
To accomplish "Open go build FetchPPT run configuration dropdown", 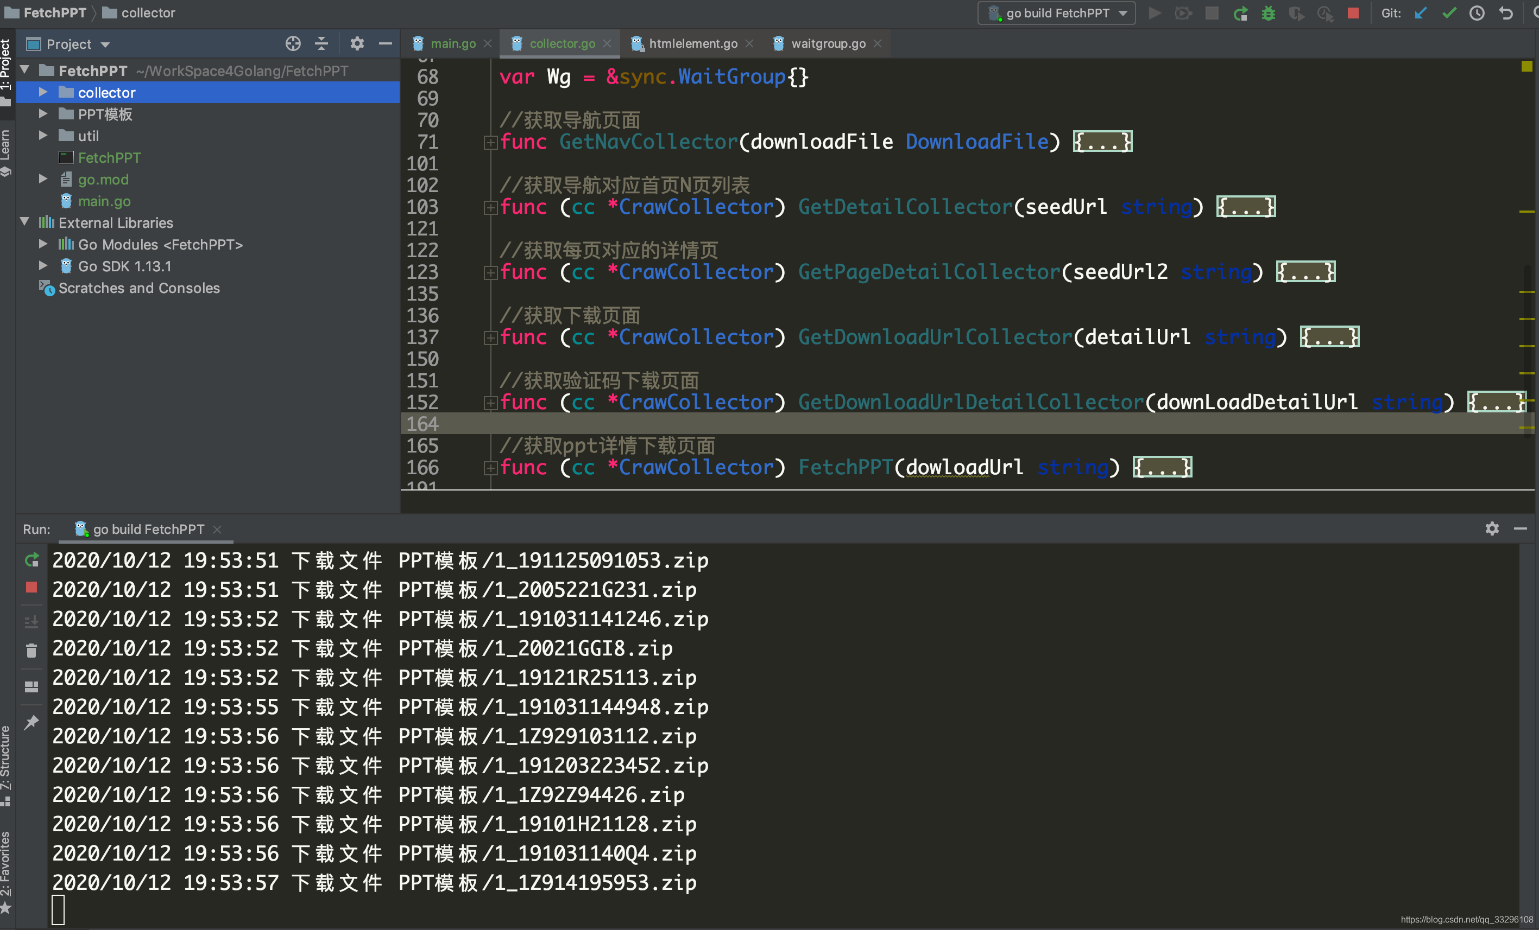I will coord(1057,13).
